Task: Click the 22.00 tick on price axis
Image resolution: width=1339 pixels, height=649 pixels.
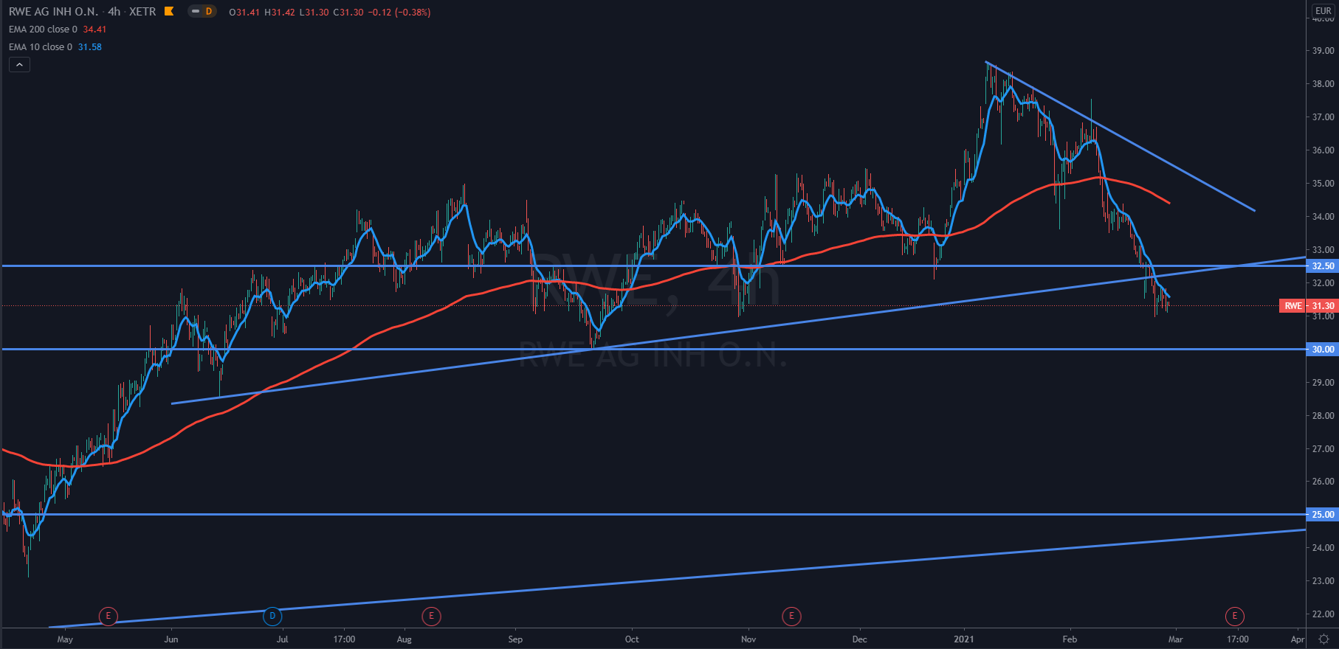Action: click(x=1323, y=614)
